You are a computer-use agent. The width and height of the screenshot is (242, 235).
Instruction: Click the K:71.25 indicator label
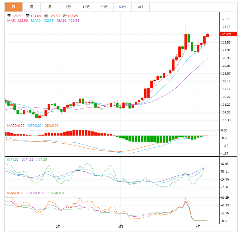[x=13, y=159]
